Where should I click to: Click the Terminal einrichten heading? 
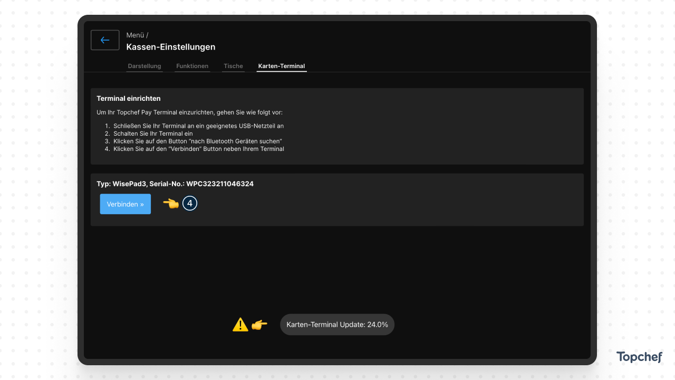point(129,99)
